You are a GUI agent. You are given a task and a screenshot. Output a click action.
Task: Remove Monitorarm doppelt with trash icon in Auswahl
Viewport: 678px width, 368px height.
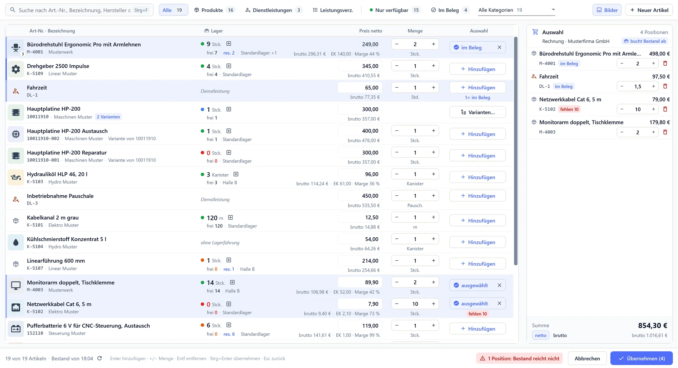pos(665,132)
